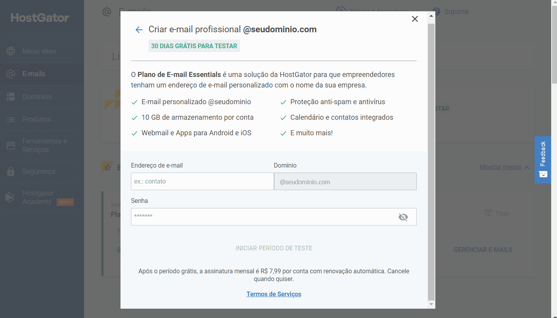Start trial with Iniciar Período de Teste
557x318 pixels.
(x=274, y=248)
